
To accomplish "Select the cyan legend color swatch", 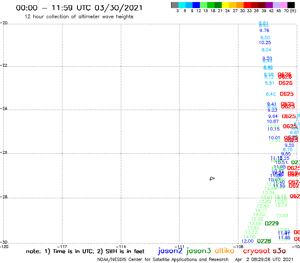I will 182,5.
